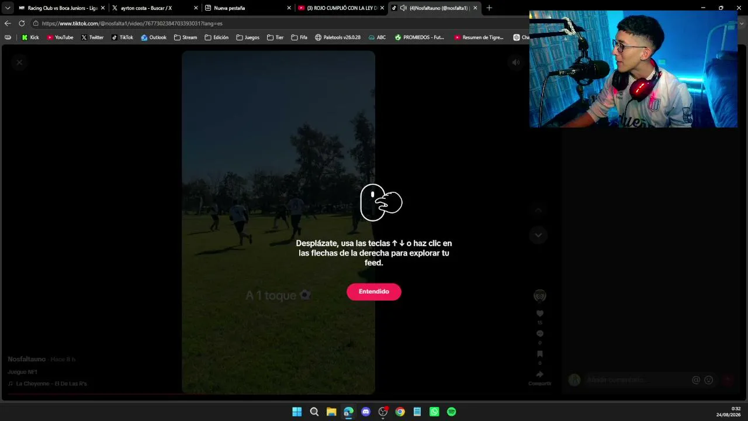Open the ABC bookmark
Image resolution: width=748 pixels, height=421 pixels.
[377, 37]
